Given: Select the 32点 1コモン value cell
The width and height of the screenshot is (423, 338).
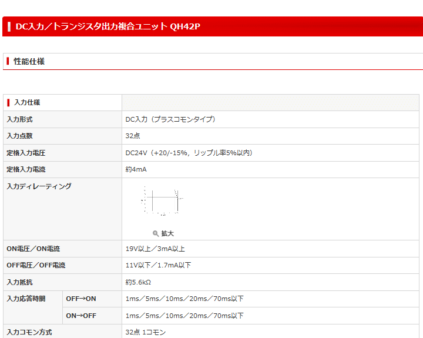Looking at the screenshot, I should (x=146, y=332).
